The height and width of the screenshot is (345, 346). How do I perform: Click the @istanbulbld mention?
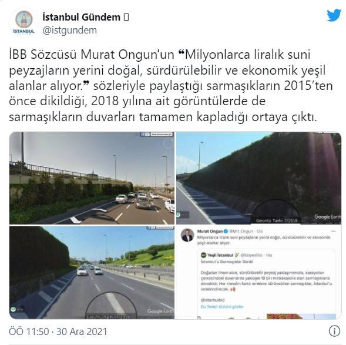pyautogui.click(x=213, y=300)
